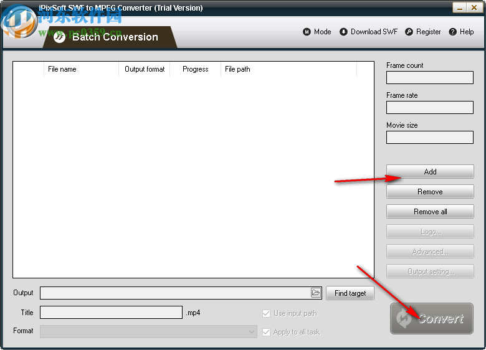Click the Batch Conversion tab icon
The height and width of the screenshot is (350, 486).
click(x=59, y=37)
